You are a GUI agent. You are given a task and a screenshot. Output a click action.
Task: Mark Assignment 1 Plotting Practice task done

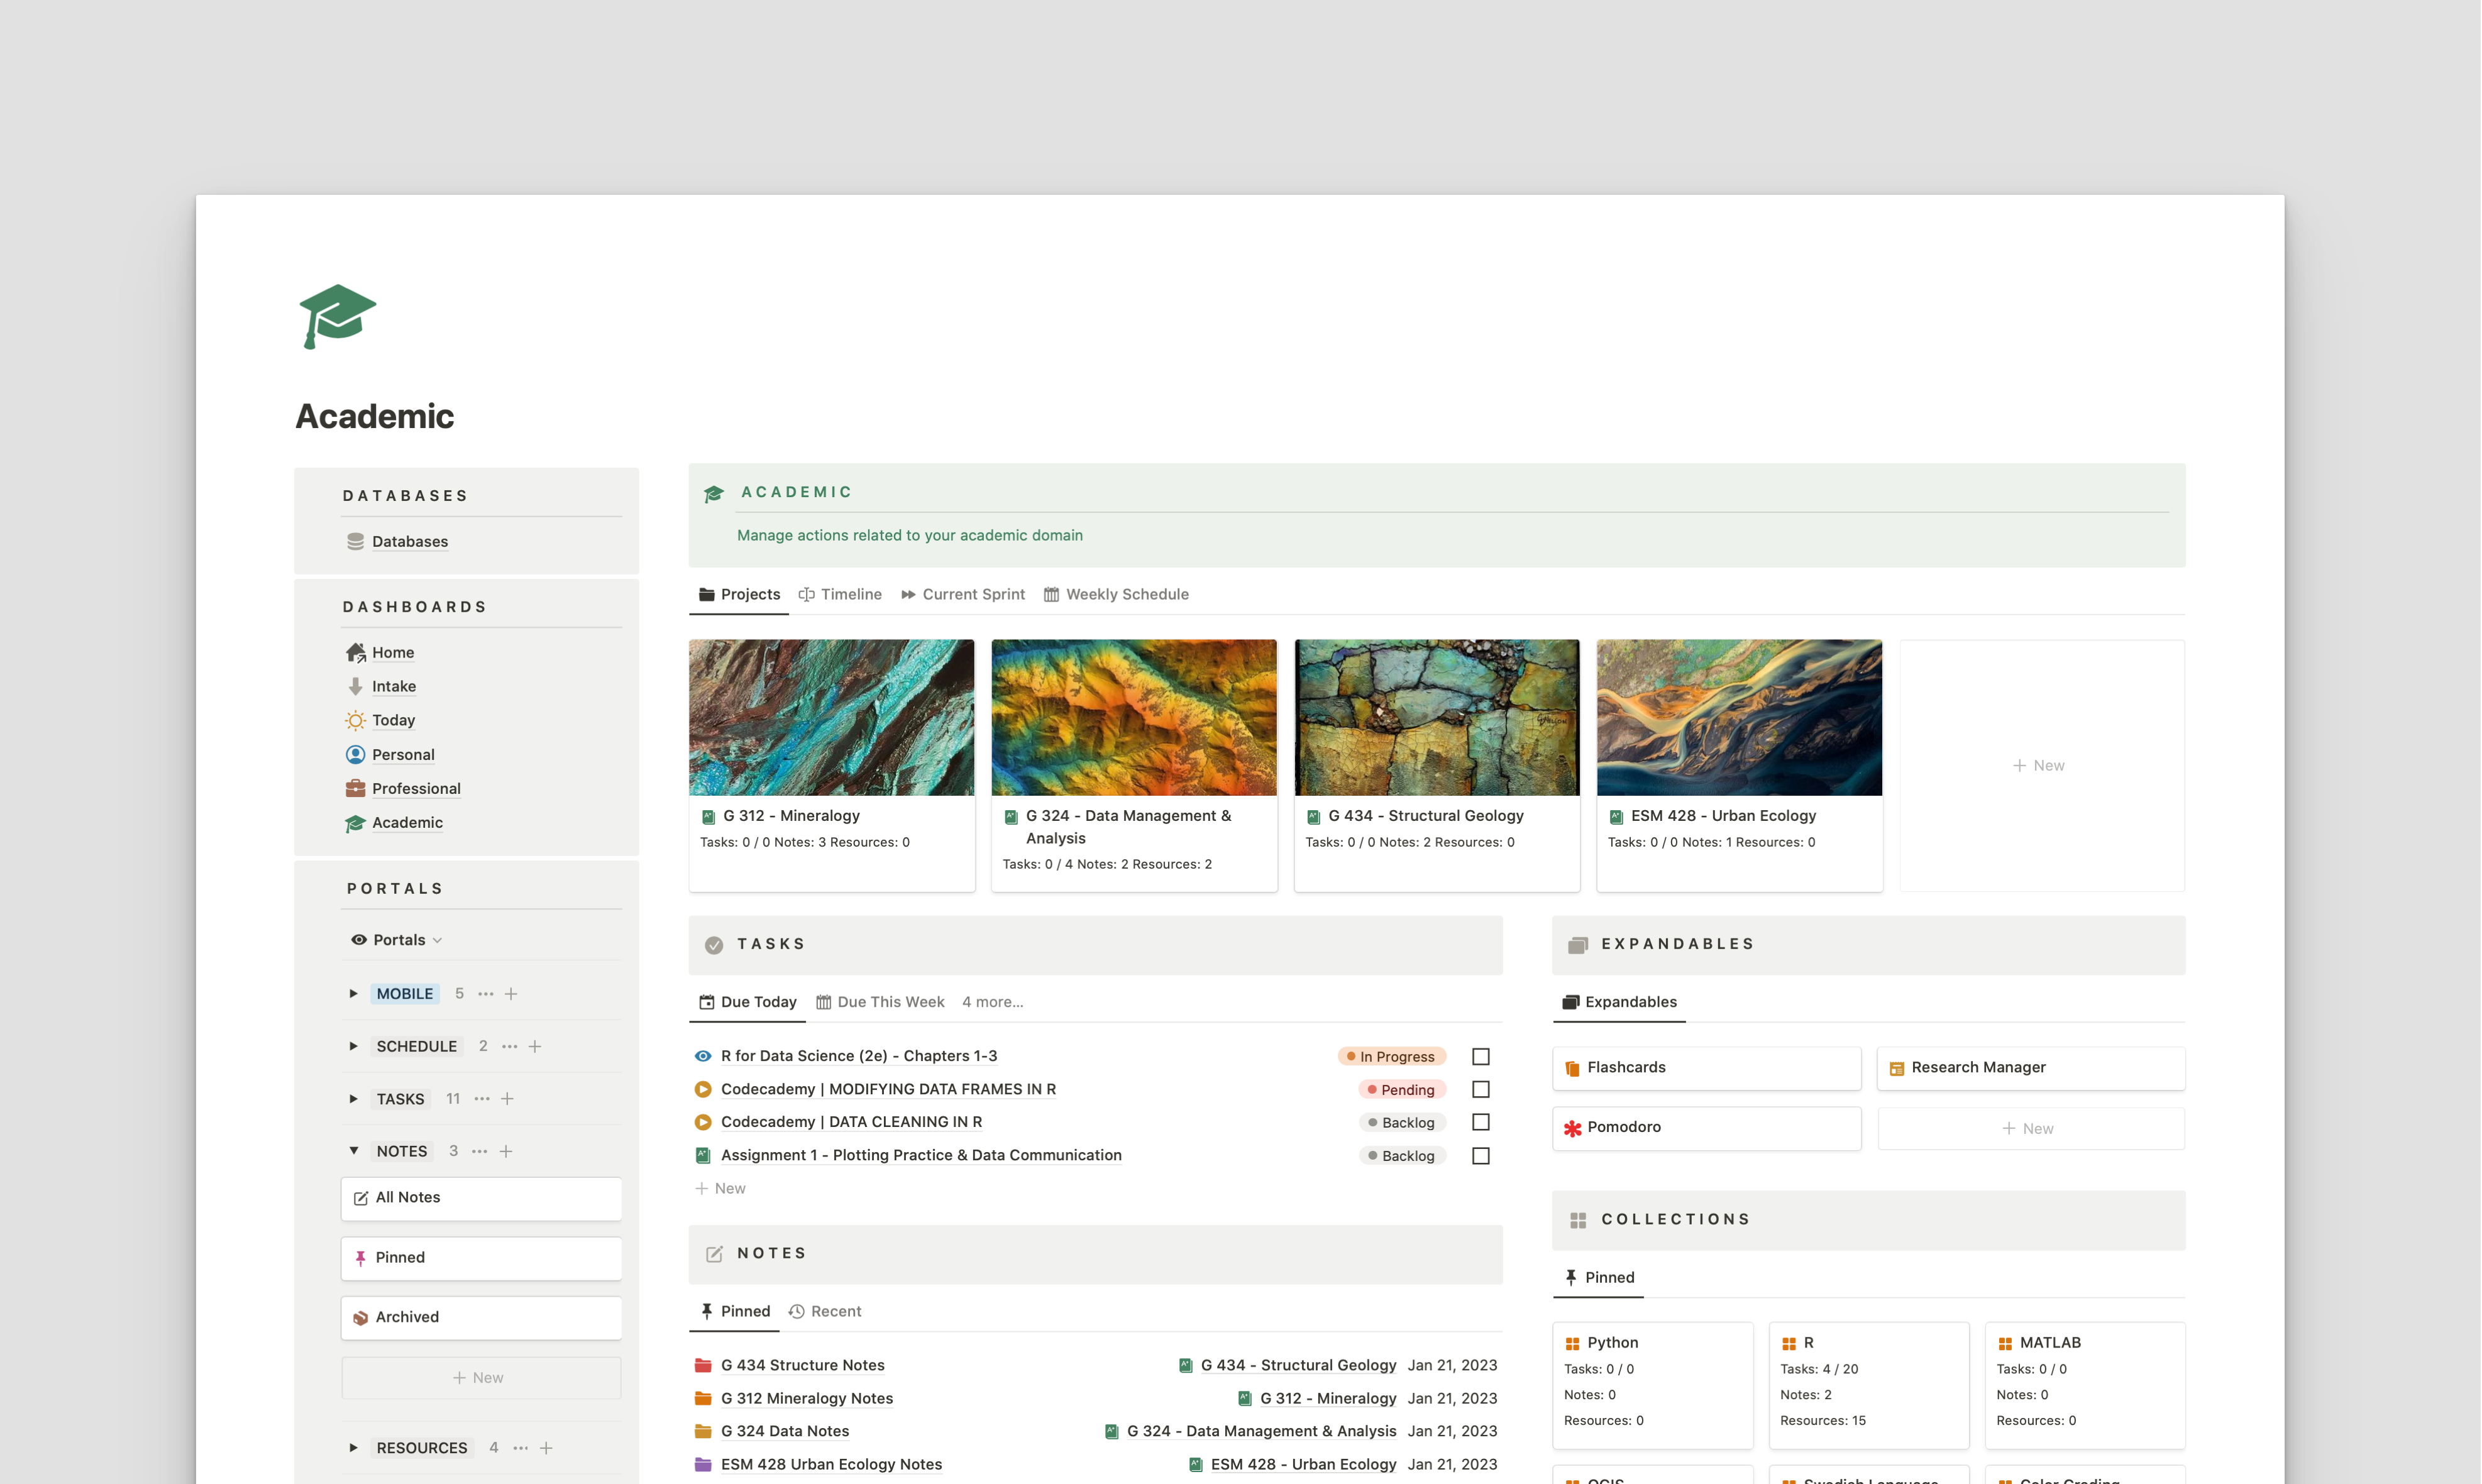pyautogui.click(x=1481, y=1155)
